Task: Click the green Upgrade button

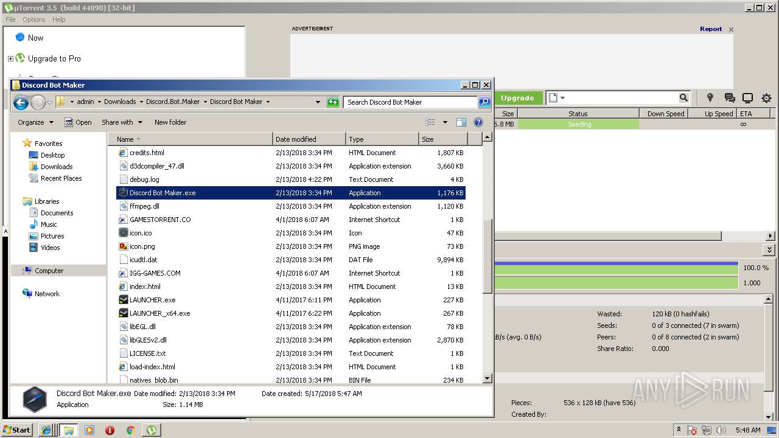Action: coord(517,98)
